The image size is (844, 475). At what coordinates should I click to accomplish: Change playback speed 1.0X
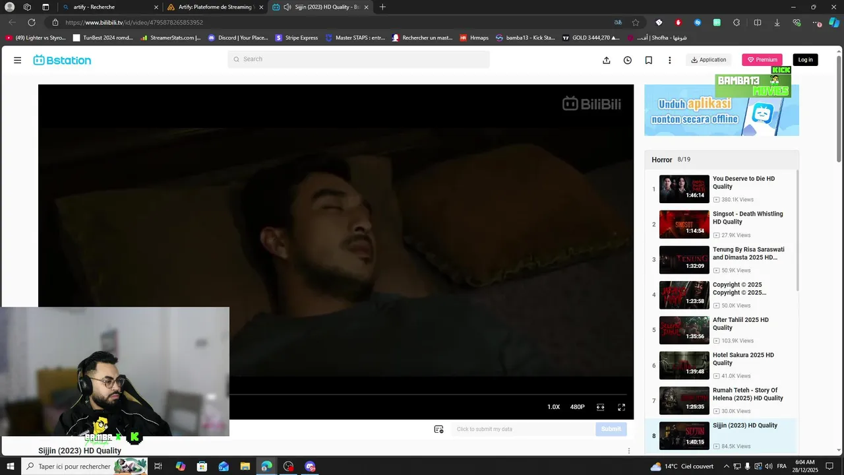coord(553,407)
